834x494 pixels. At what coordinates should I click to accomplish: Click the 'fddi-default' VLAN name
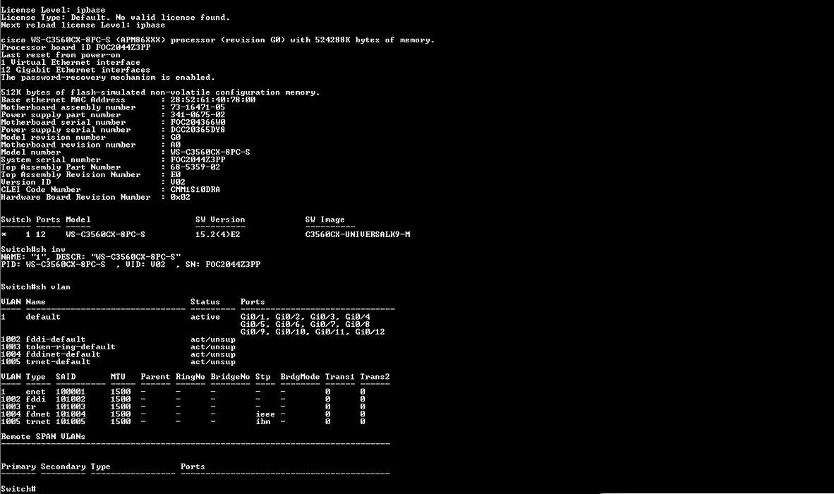[56, 339]
